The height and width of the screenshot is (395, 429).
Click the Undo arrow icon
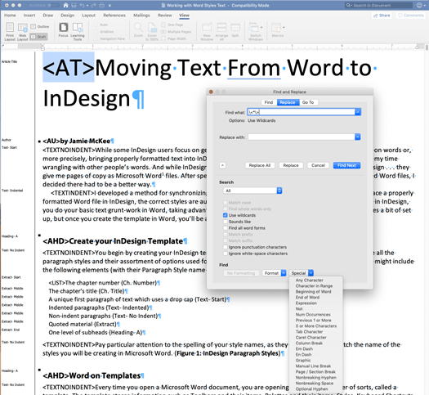(x=82, y=5)
